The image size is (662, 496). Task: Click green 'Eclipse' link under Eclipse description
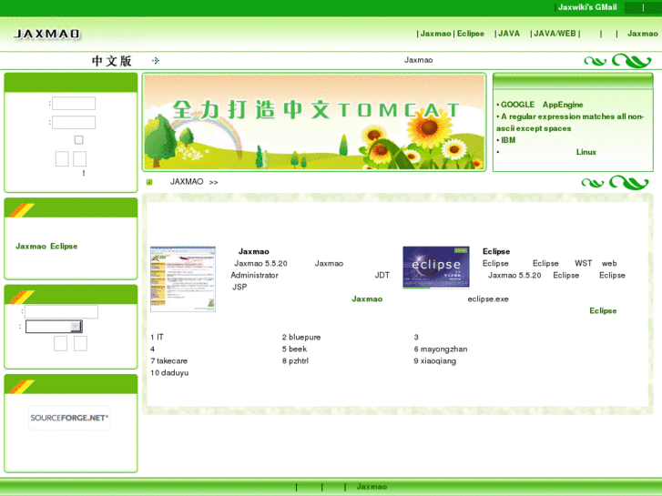pyautogui.click(x=603, y=310)
